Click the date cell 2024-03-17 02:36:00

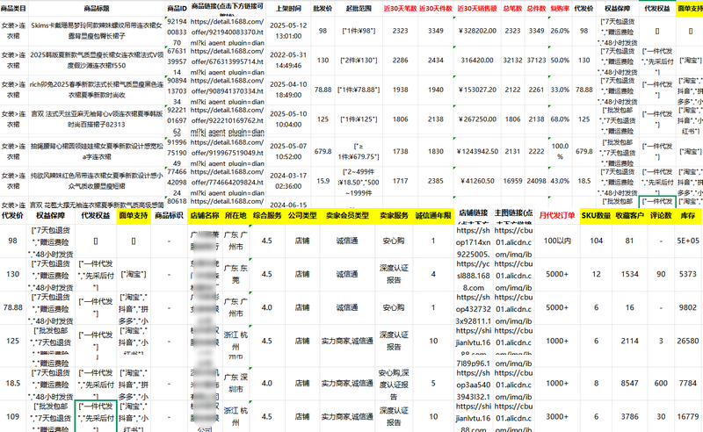(x=289, y=182)
